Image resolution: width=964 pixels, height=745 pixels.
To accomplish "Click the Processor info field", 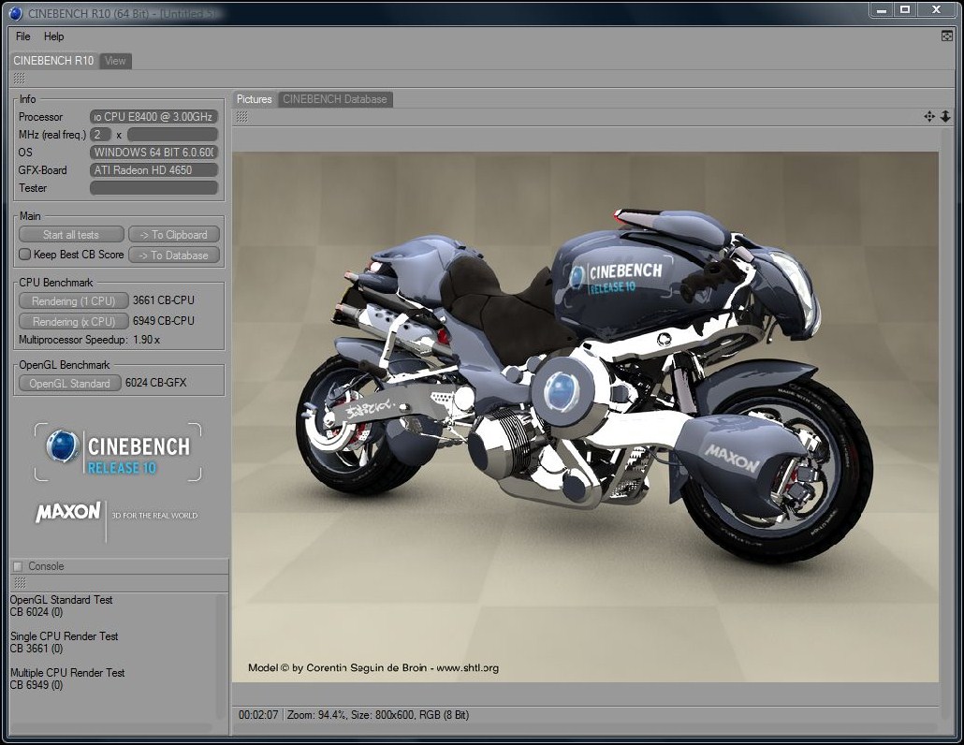I will point(153,117).
